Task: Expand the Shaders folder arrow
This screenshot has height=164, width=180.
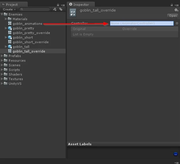Action: [x=2, y=74]
